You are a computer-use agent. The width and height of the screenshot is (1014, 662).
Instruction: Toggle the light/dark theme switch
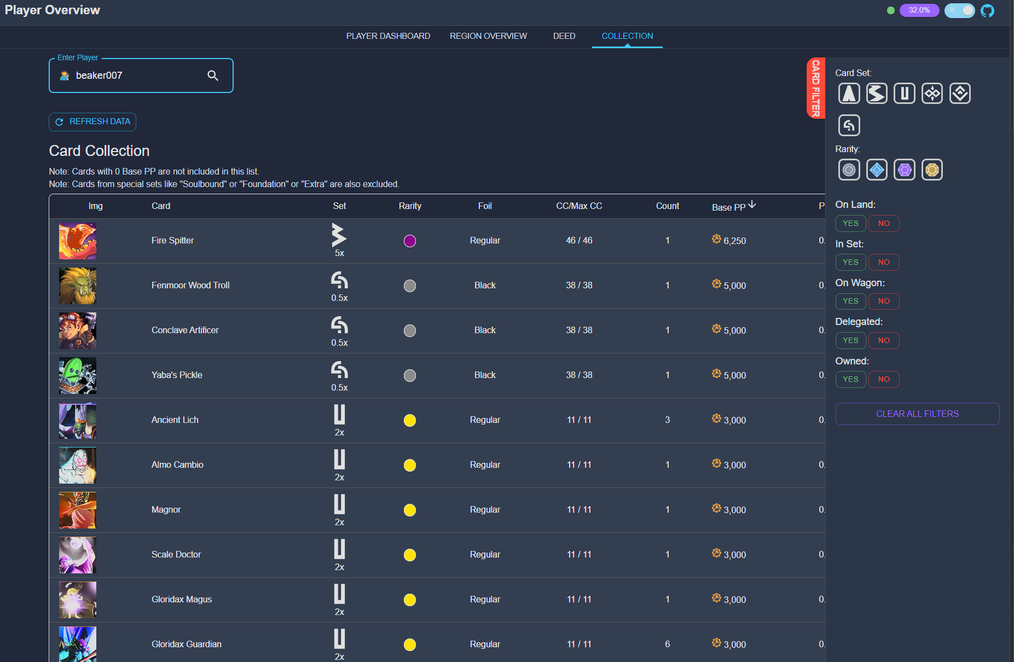tap(959, 10)
